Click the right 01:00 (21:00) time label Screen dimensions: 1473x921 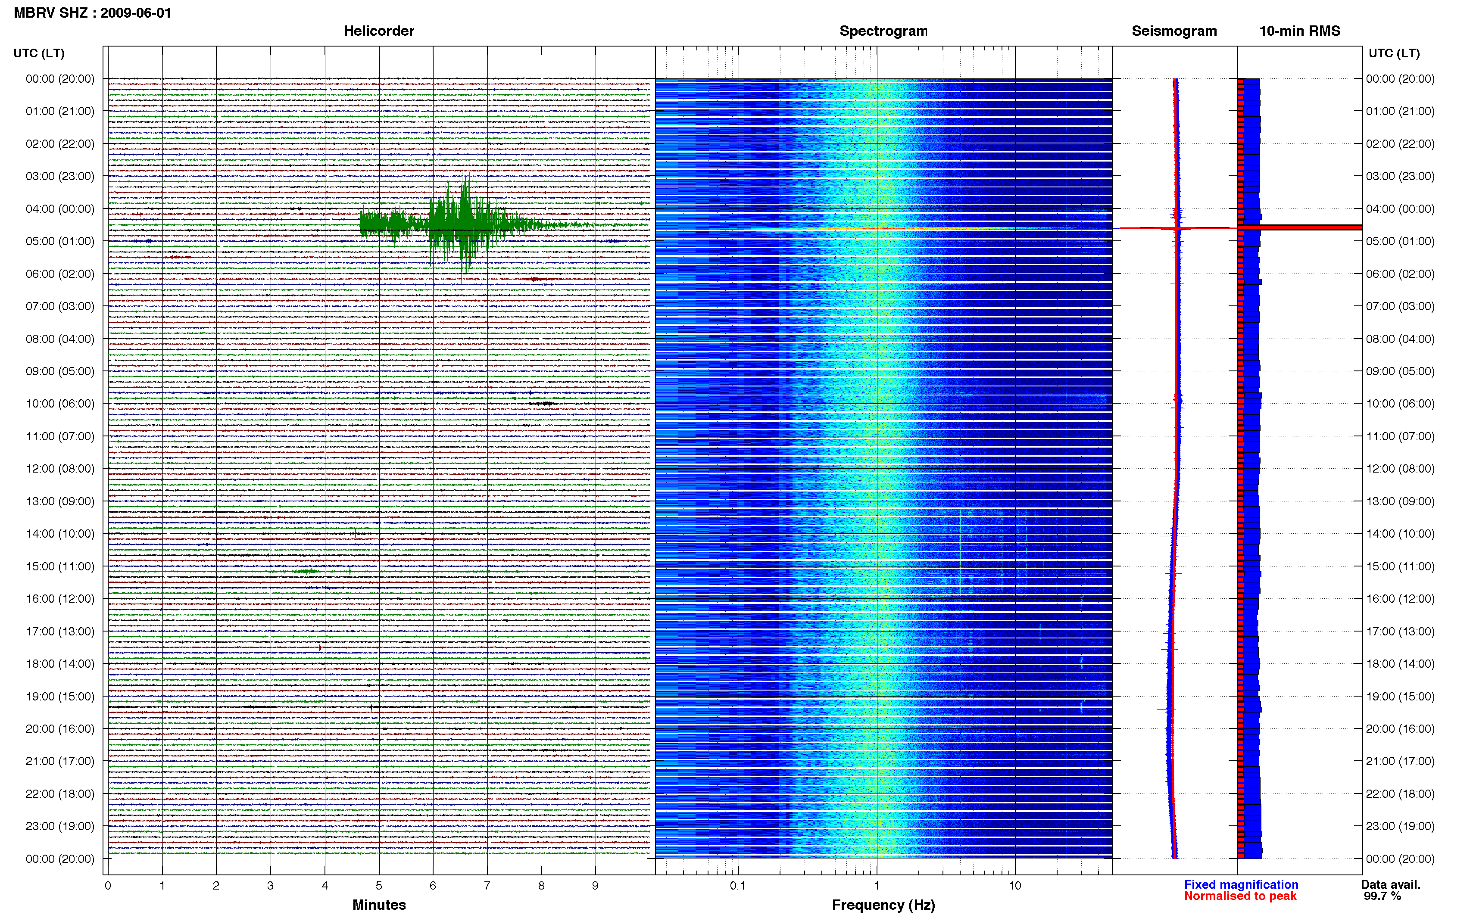pyautogui.click(x=1400, y=112)
